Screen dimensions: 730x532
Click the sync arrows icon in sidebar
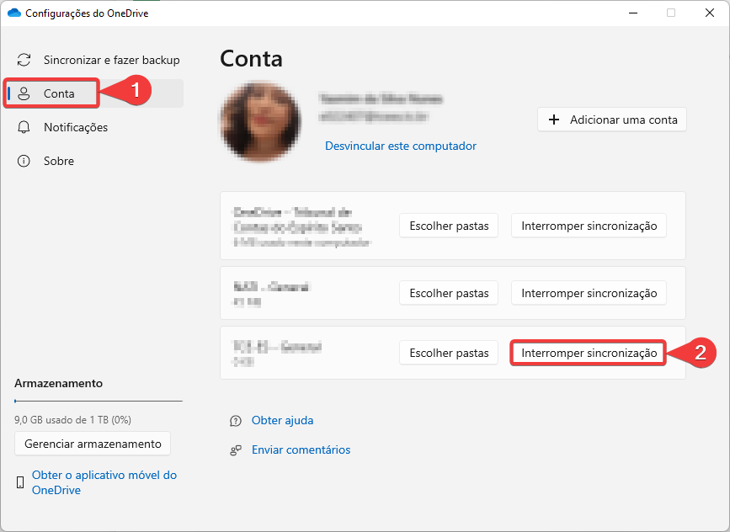coord(24,60)
